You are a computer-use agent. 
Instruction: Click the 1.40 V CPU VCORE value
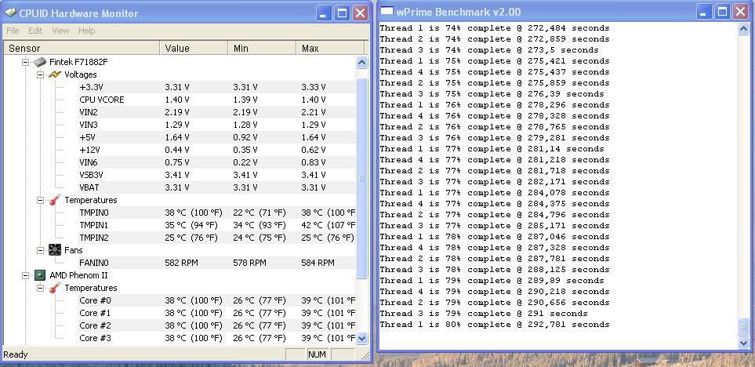click(x=177, y=100)
